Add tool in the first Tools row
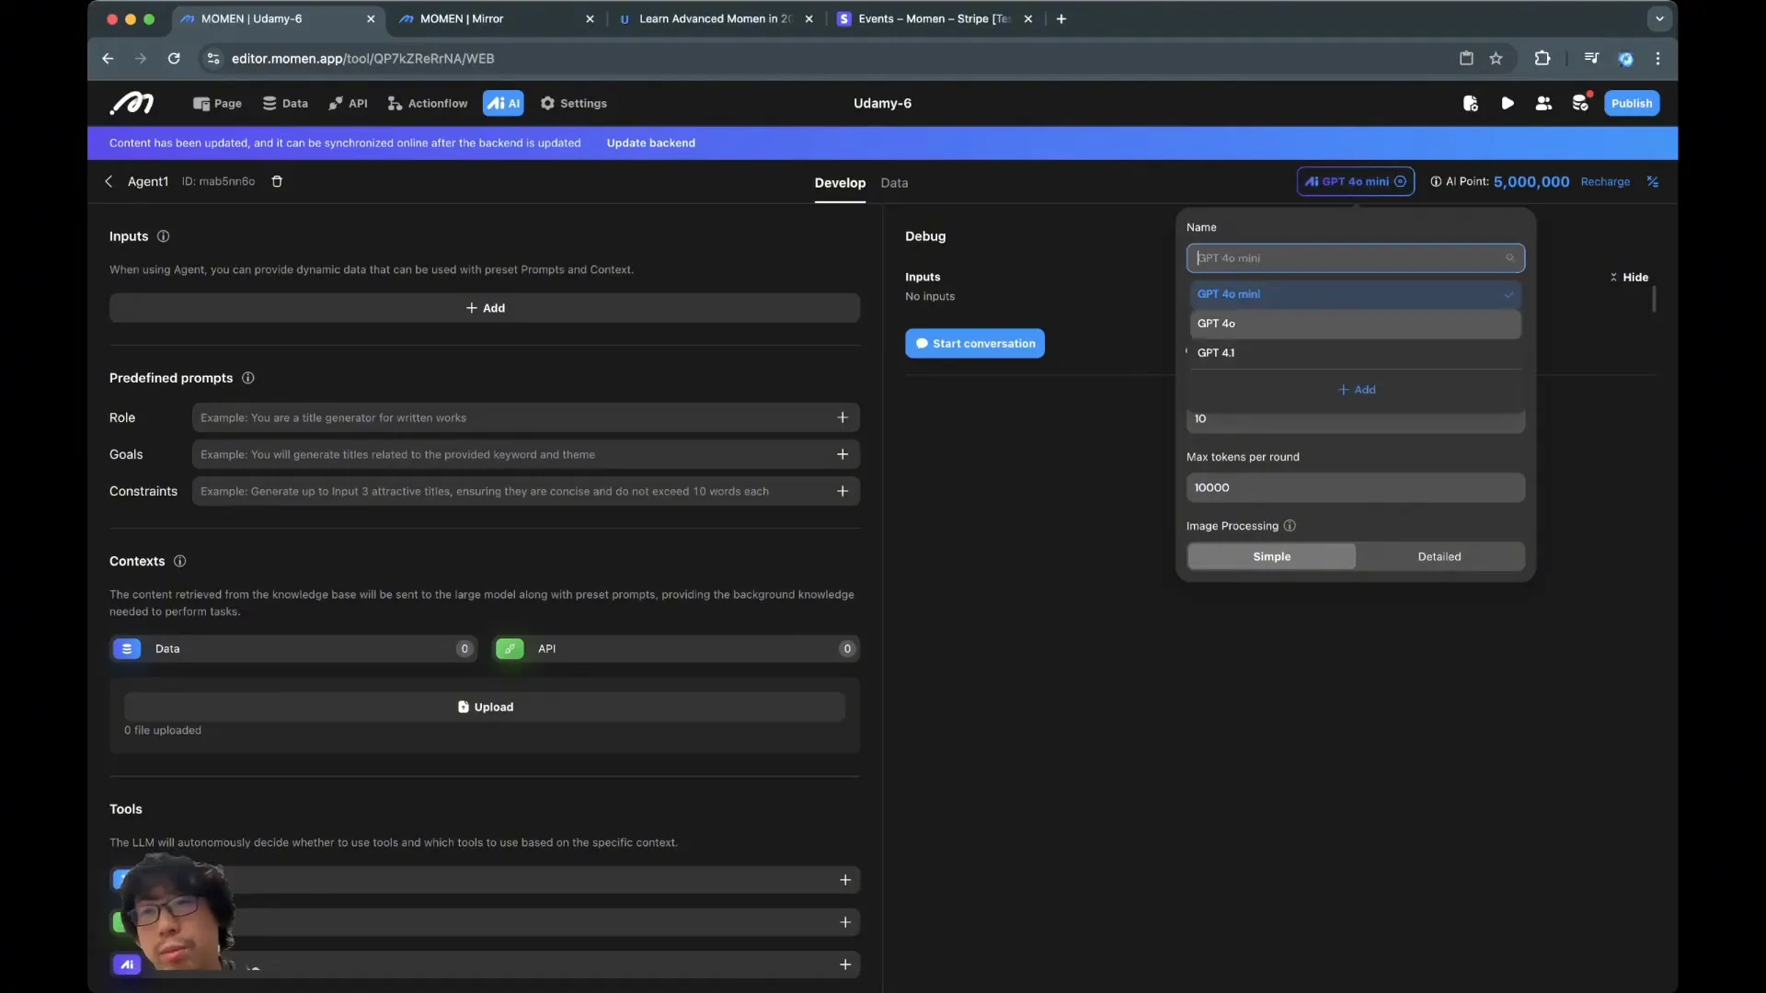This screenshot has width=1766, height=993. click(x=845, y=880)
